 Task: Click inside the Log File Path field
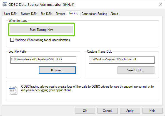[43, 60]
